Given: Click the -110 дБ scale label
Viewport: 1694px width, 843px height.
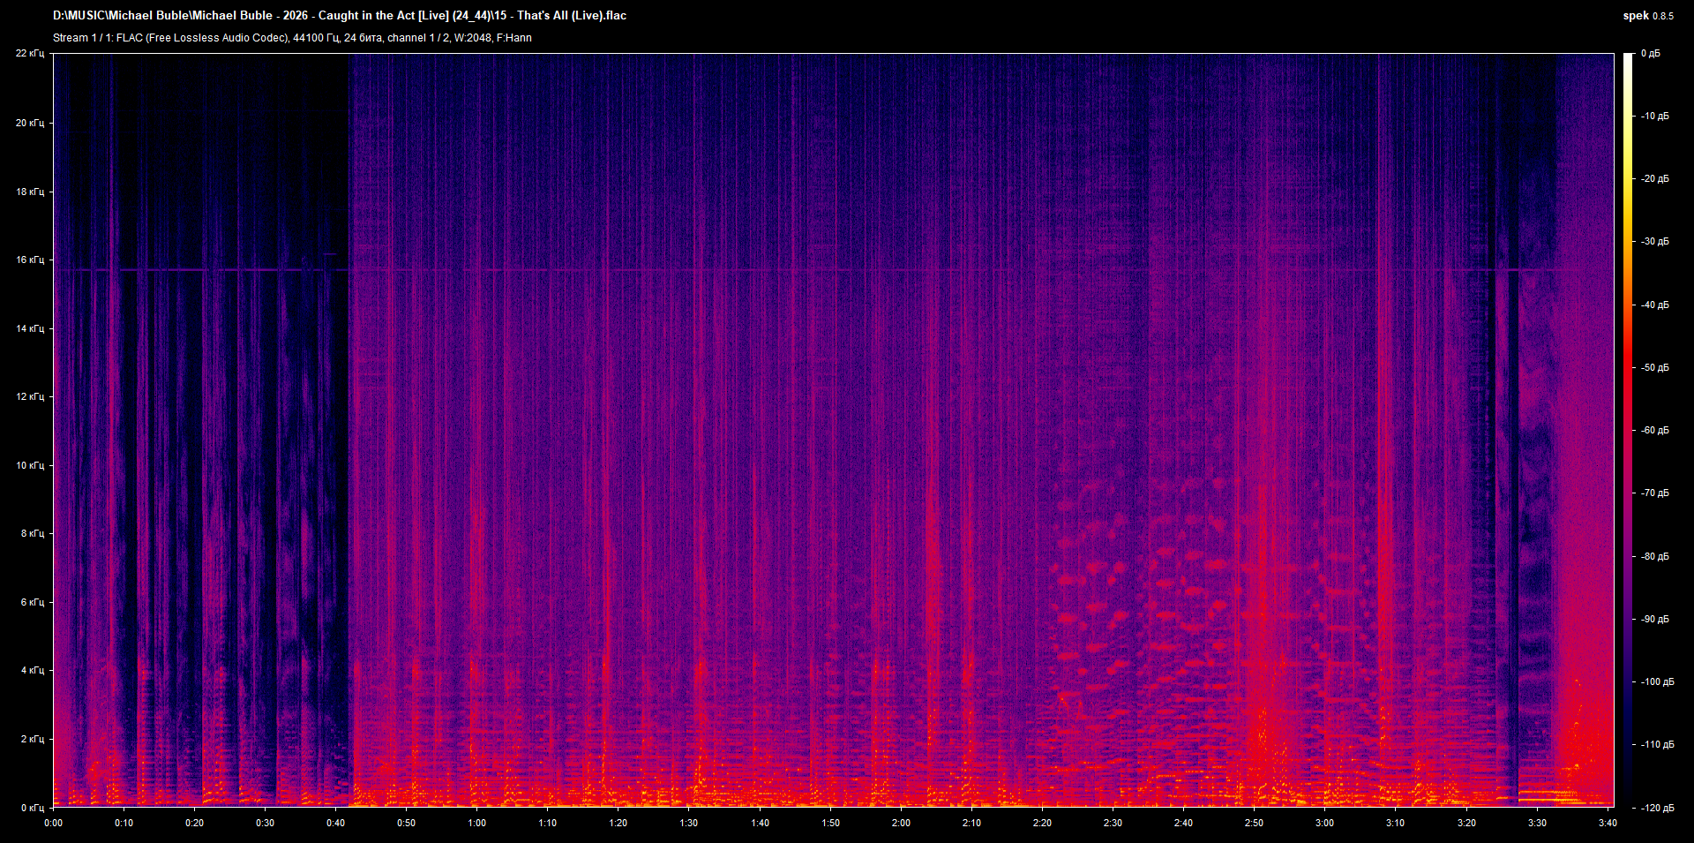Looking at the screenshot, I should tap(1657, 744).
